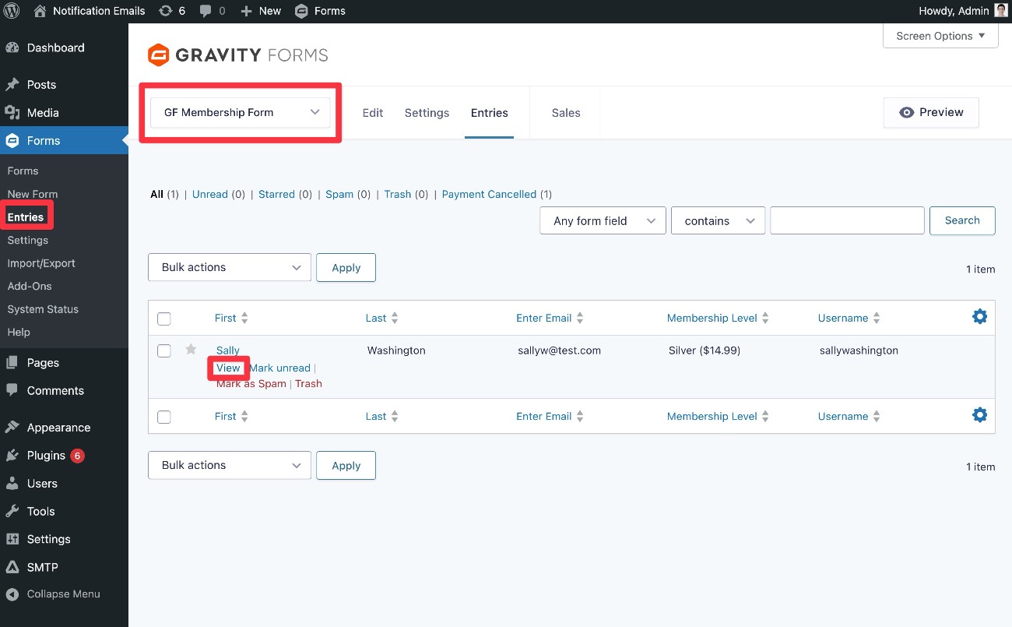
Task: Click the Howdy, Admin account menu
Action: tap(963, 11)
